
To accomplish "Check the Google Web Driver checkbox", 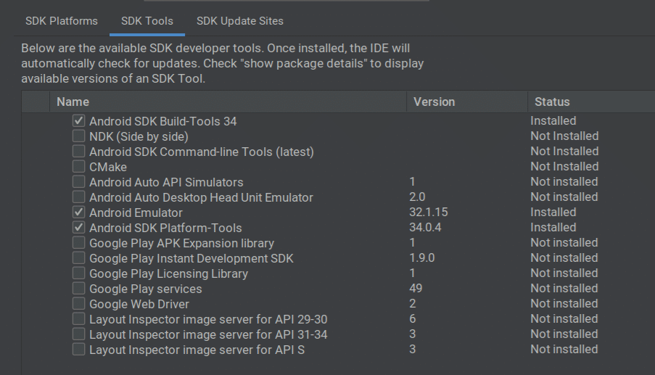I will pyautogui.click(x=78, y=304).
